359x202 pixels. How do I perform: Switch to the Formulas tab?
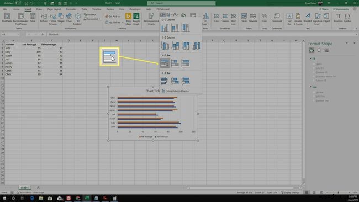(x=71, y=9)
